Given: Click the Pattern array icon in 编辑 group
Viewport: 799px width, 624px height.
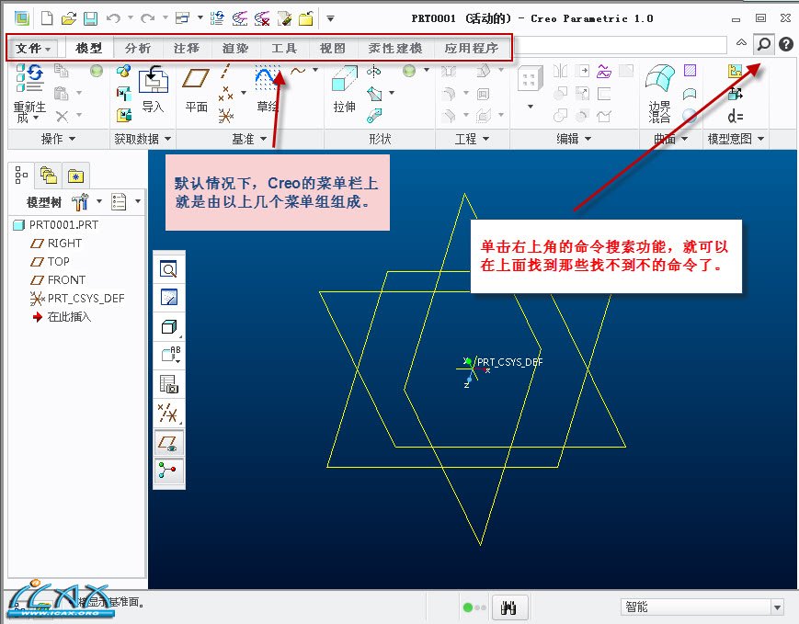Looking at the screenshot, I should [529, 79].
